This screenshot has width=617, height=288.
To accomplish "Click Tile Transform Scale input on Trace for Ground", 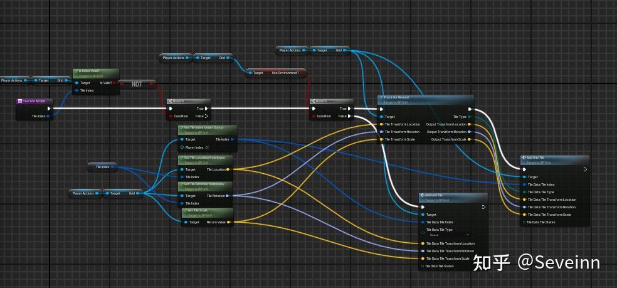I will (x=381, y=139).
